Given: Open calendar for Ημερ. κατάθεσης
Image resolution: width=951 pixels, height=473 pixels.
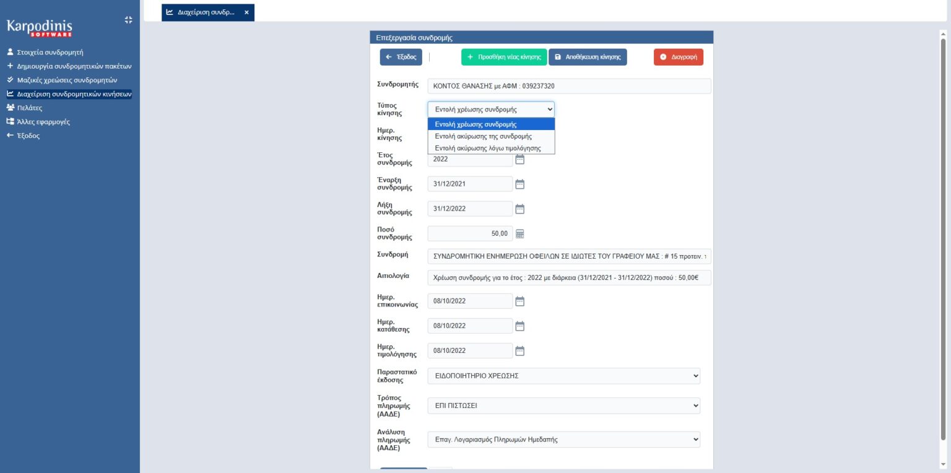Looking at the screenshot, I should [519, 326].
